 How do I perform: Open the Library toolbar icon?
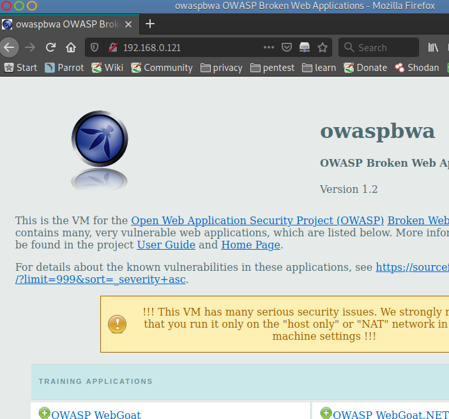[433, 47]
